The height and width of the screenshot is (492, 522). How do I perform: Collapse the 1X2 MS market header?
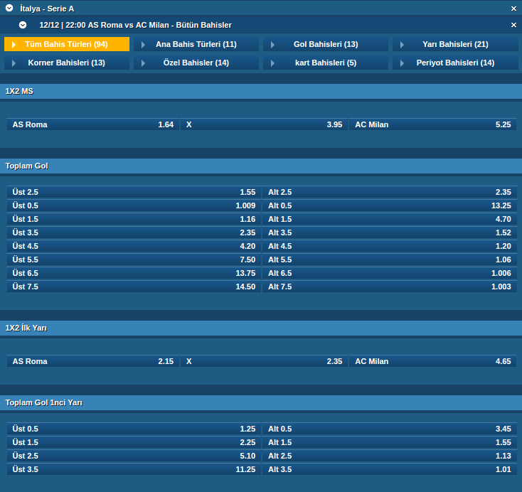261,91
